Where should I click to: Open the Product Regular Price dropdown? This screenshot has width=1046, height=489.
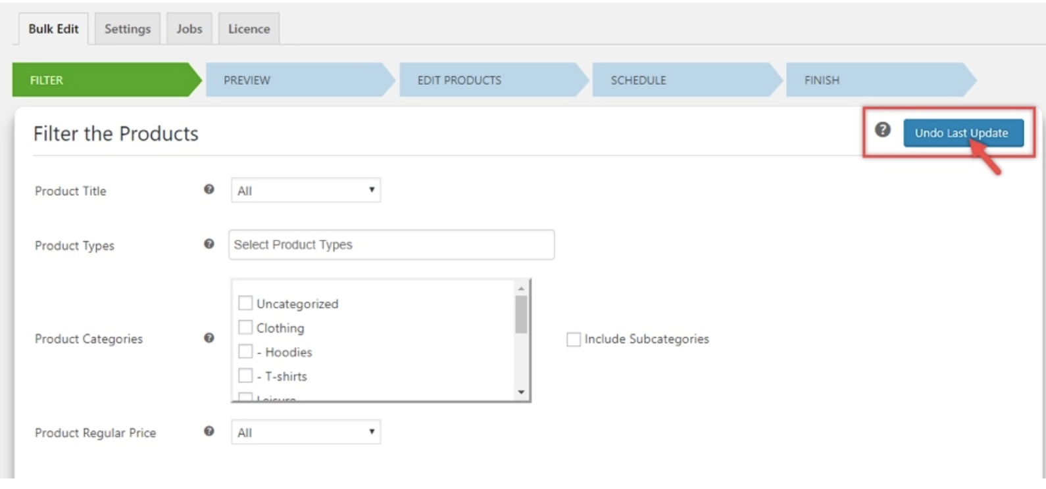click(x=306, y=432)
